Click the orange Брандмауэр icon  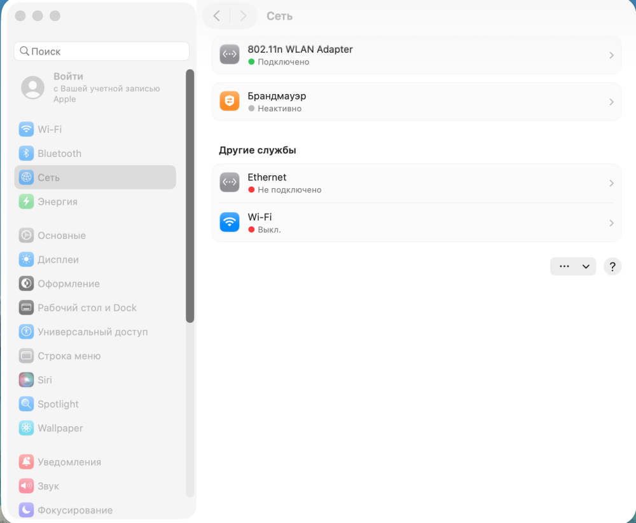[230, 101]
